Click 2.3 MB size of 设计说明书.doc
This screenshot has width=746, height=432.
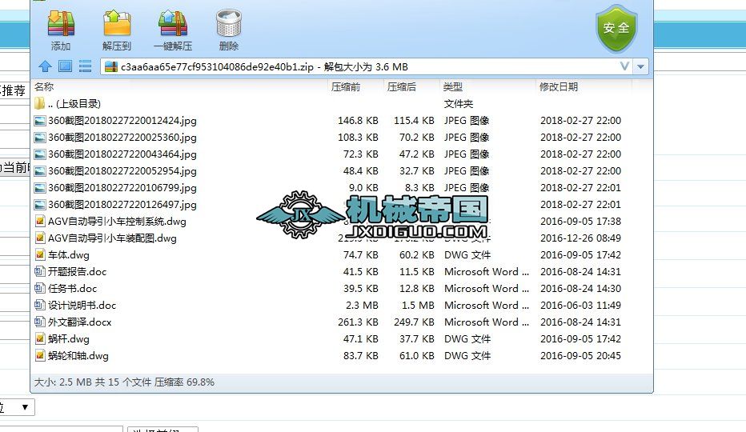362,306
